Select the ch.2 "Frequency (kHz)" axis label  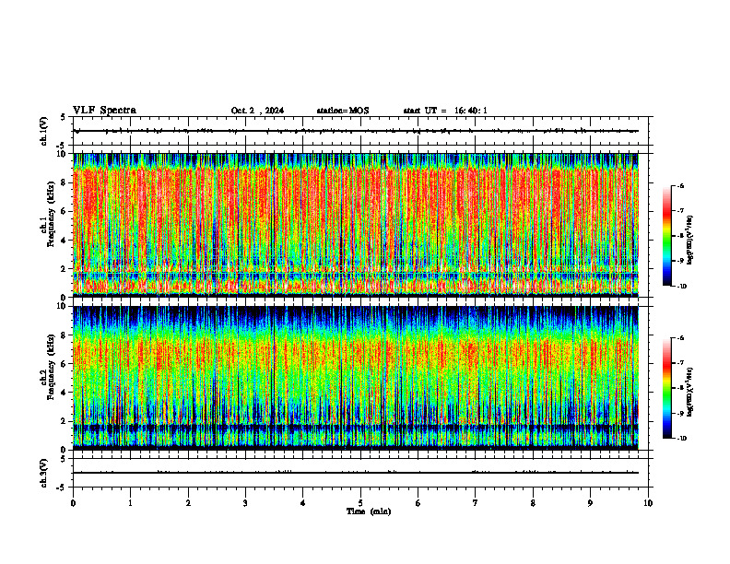(x=51, y=367)
